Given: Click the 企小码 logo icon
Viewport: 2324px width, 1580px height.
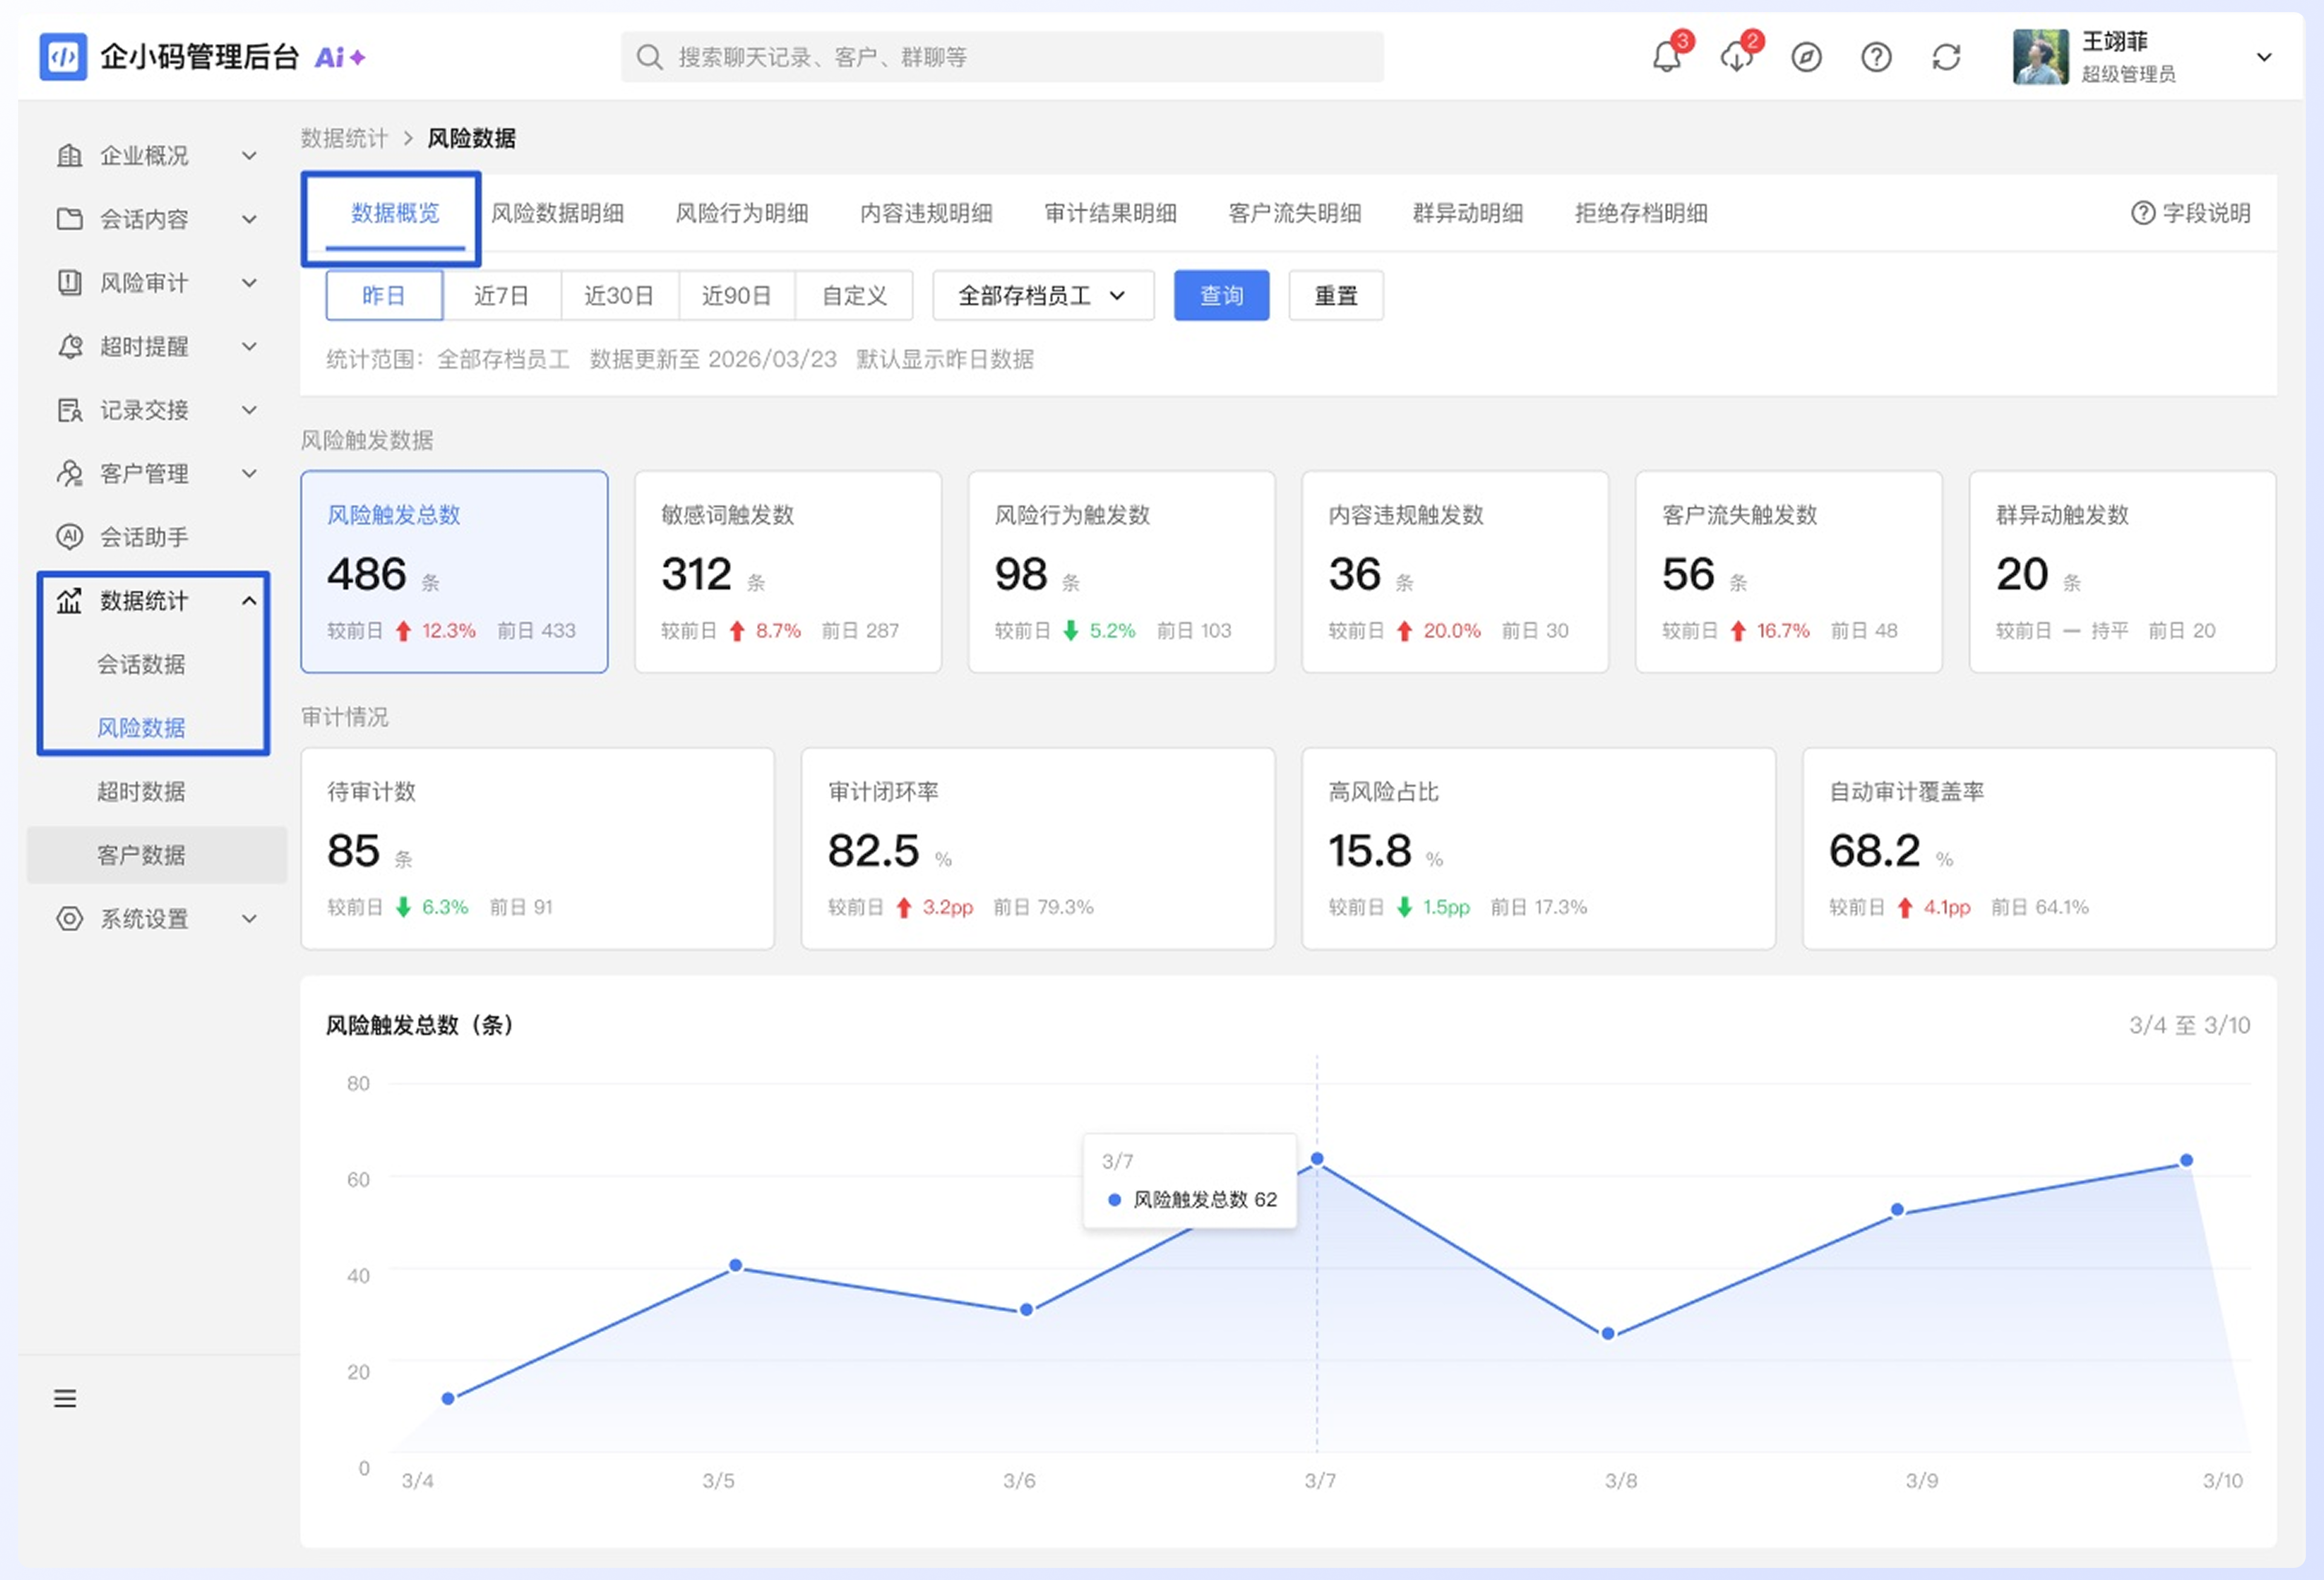Looking at the screenshot, I should (63, 57).
